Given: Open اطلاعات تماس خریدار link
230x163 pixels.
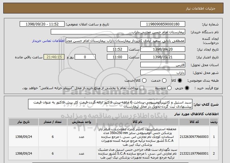Looking at the screenshot, I should click(48, 41).
